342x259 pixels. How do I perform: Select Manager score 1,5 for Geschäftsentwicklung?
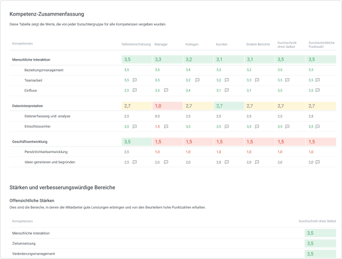(x=168, y=142)
